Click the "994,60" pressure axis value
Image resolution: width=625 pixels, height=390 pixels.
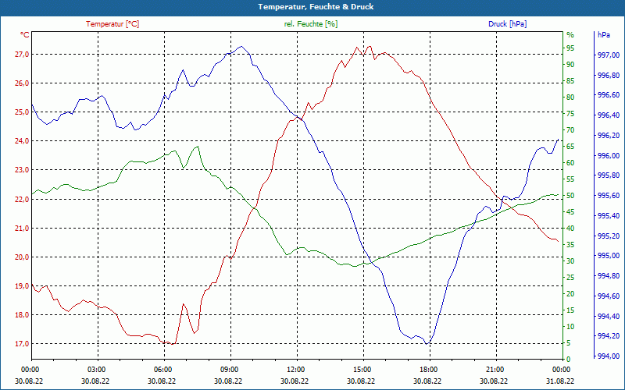609,296
